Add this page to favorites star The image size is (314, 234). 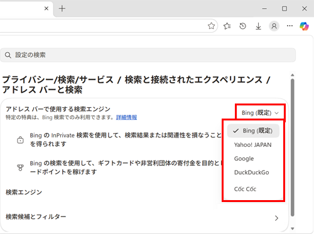pos(211,26)
